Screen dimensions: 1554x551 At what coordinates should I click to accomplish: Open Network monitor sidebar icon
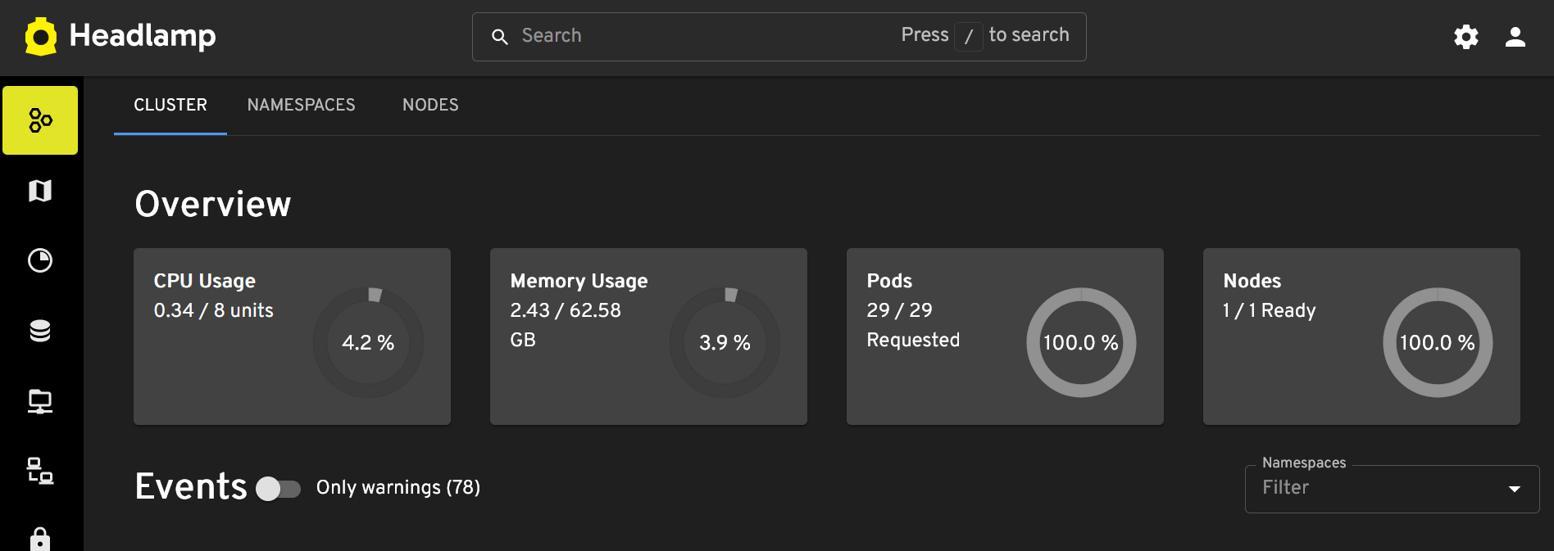pos(40,401)
